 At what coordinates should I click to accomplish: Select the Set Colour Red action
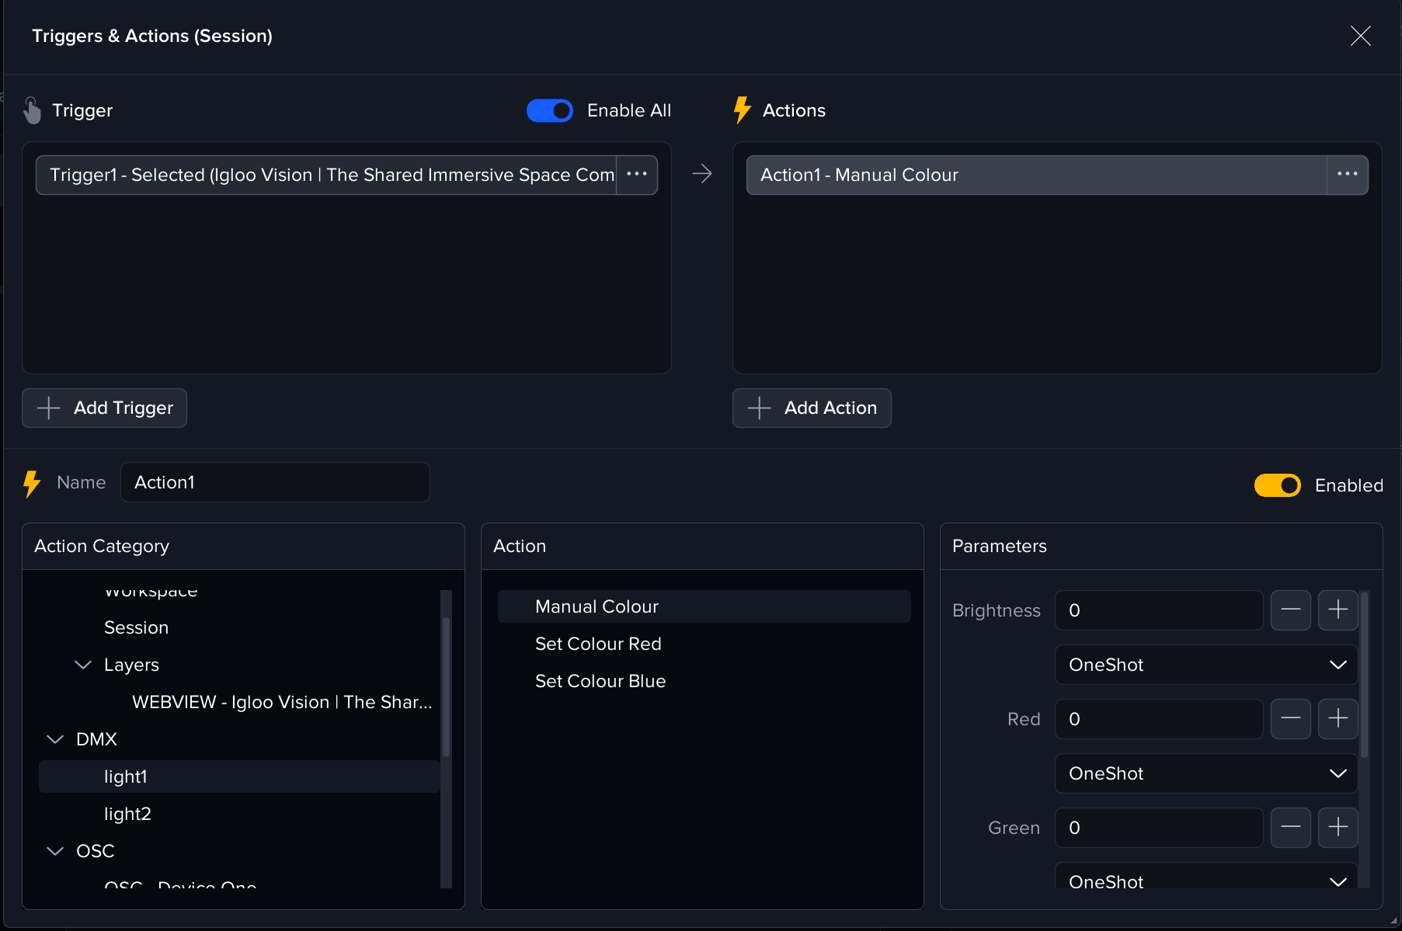click(x=598, y=644)
